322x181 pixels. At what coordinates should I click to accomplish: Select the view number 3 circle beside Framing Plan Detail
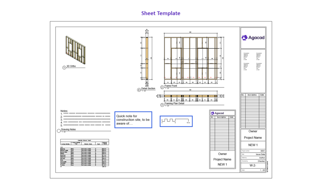[162, 105]
